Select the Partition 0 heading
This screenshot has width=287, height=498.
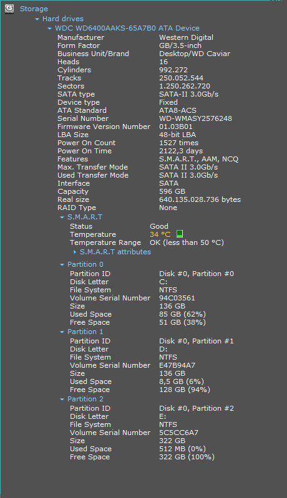85,264
